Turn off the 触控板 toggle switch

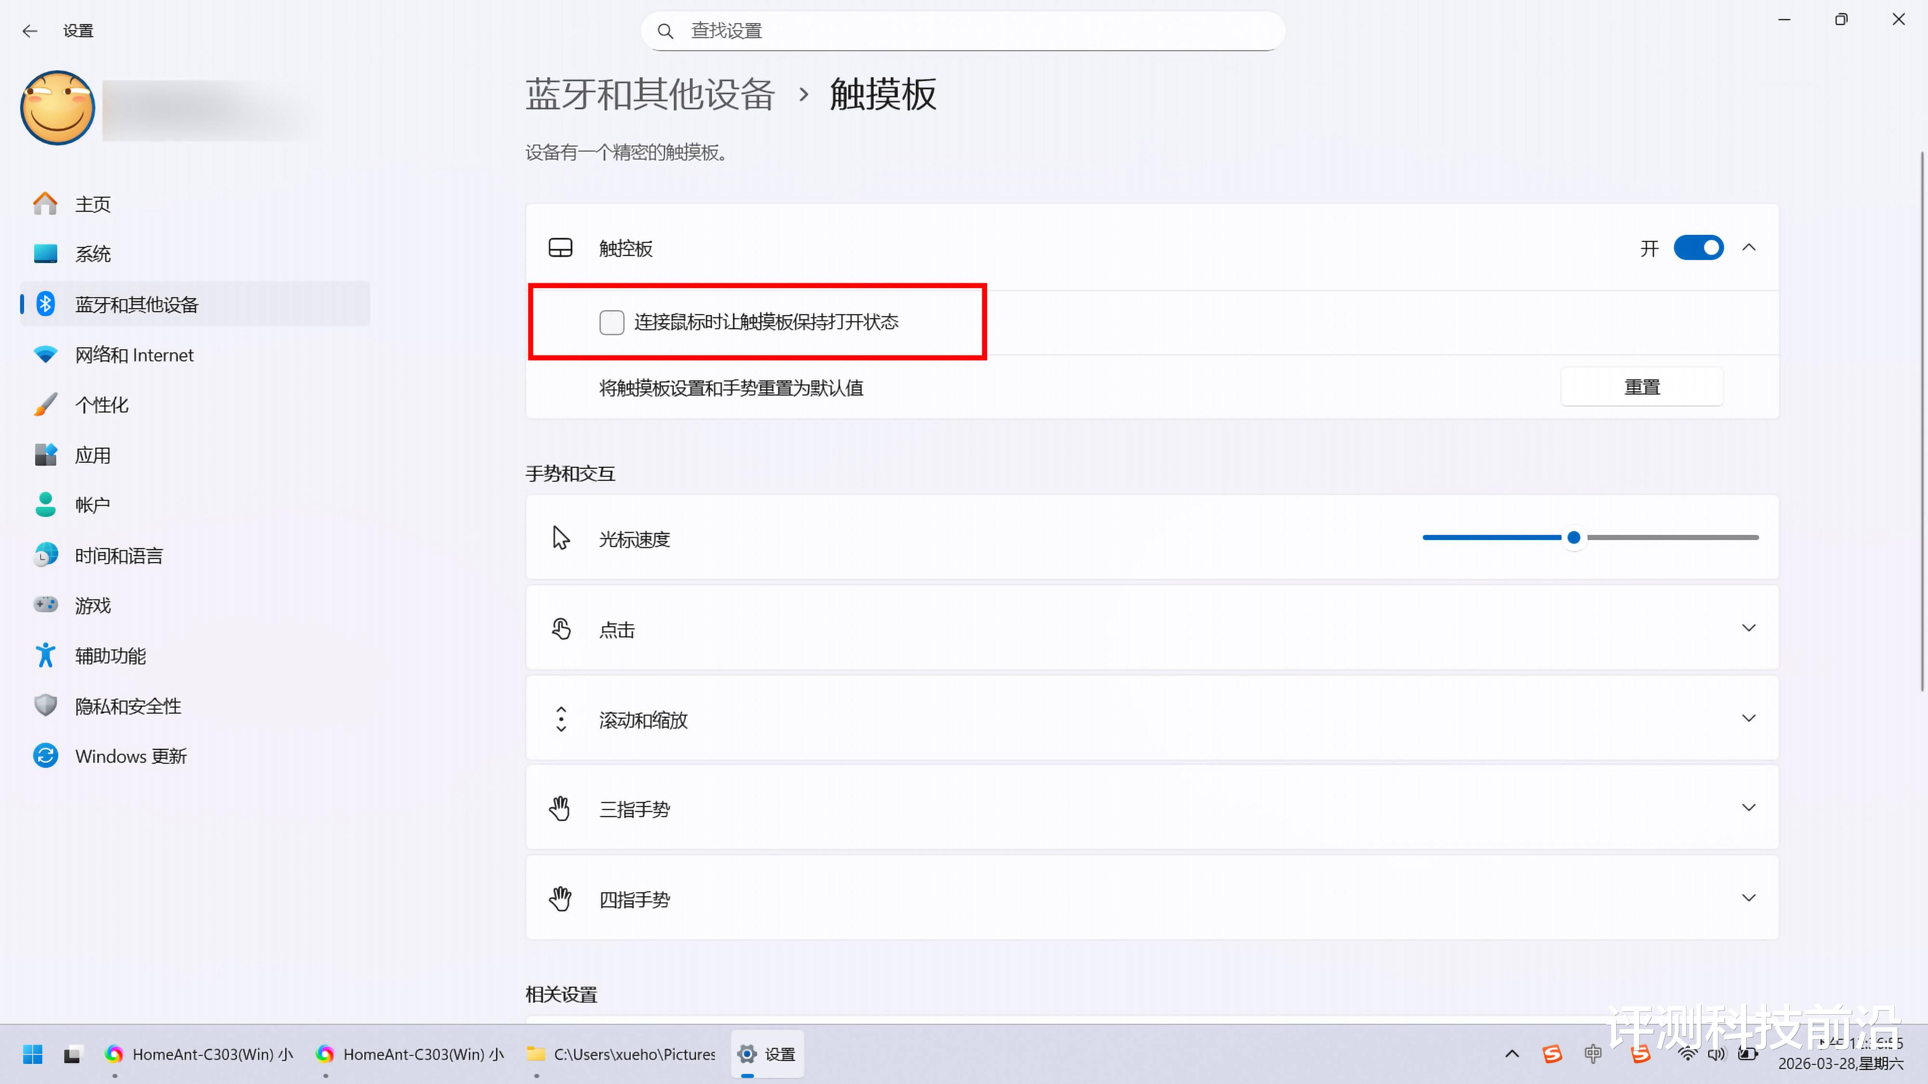pos(1698,248)
